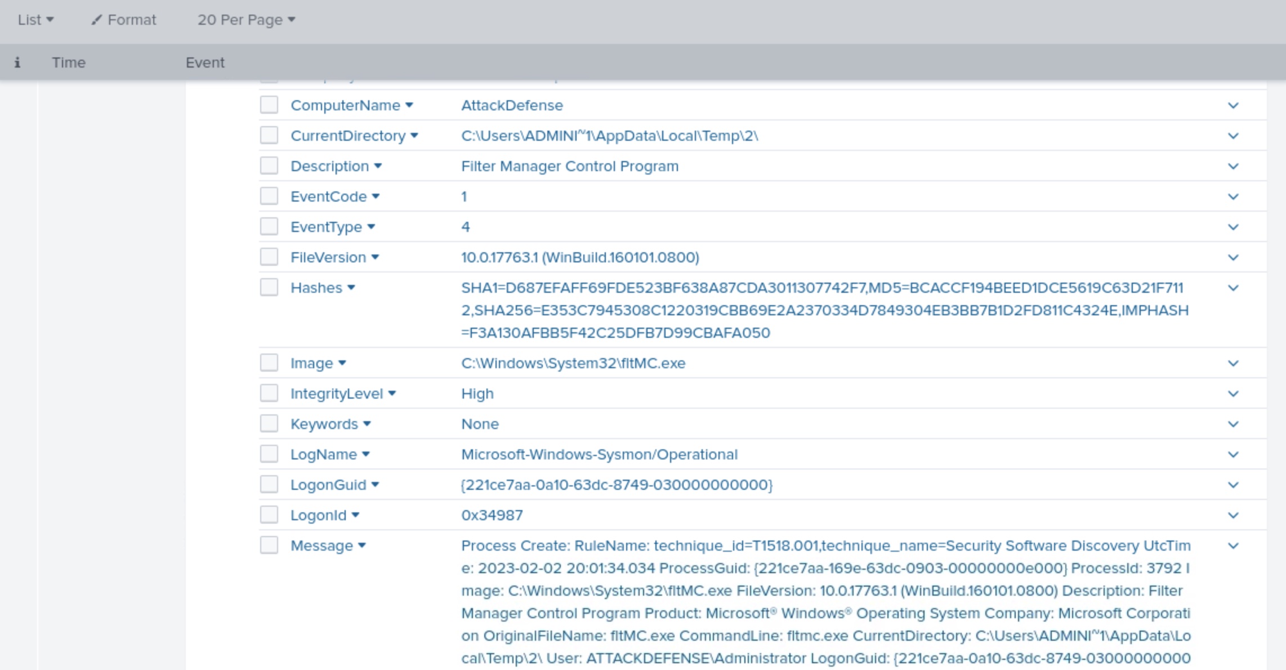Check the LogName field checkbox
The image size is (1286, 670).
point(269,454)
